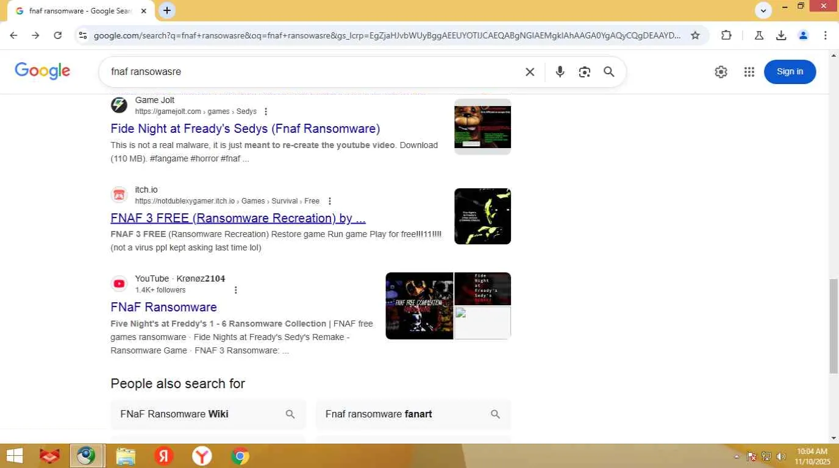Open Fide Night at Fready's Sedys result

click(245, 129)
